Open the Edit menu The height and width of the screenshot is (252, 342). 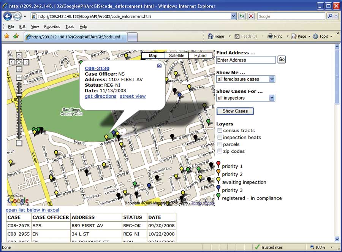(x=22, y=27)
